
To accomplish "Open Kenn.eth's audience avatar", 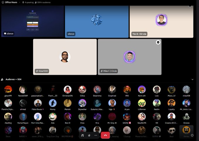I will tap(142, 89).
